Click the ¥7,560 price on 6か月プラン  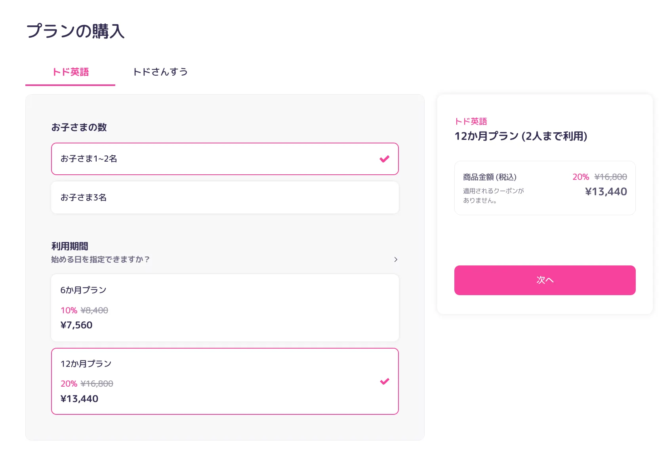[76, 325]
